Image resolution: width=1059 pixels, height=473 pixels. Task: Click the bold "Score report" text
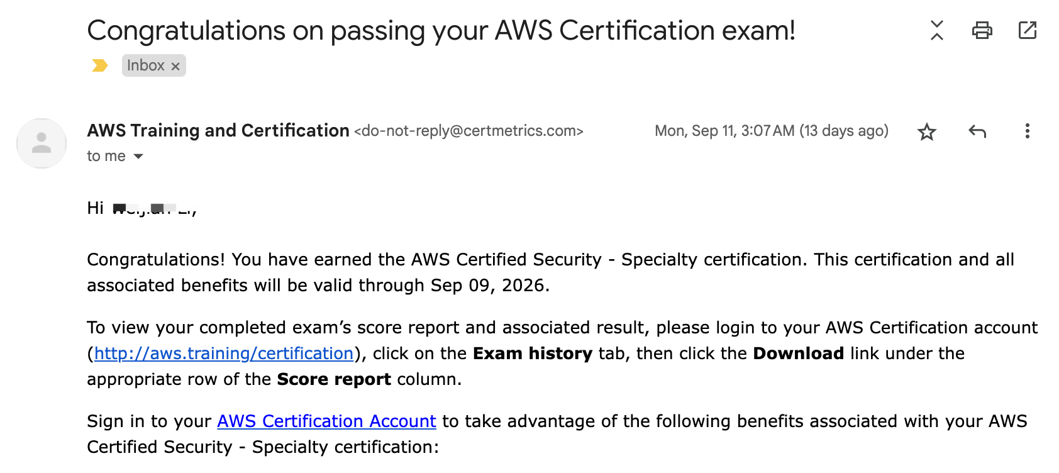point(334,379)
